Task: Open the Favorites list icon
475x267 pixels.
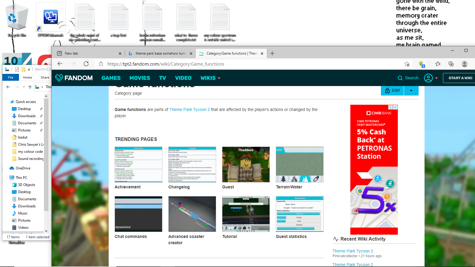Action: [x=438, y=64]
